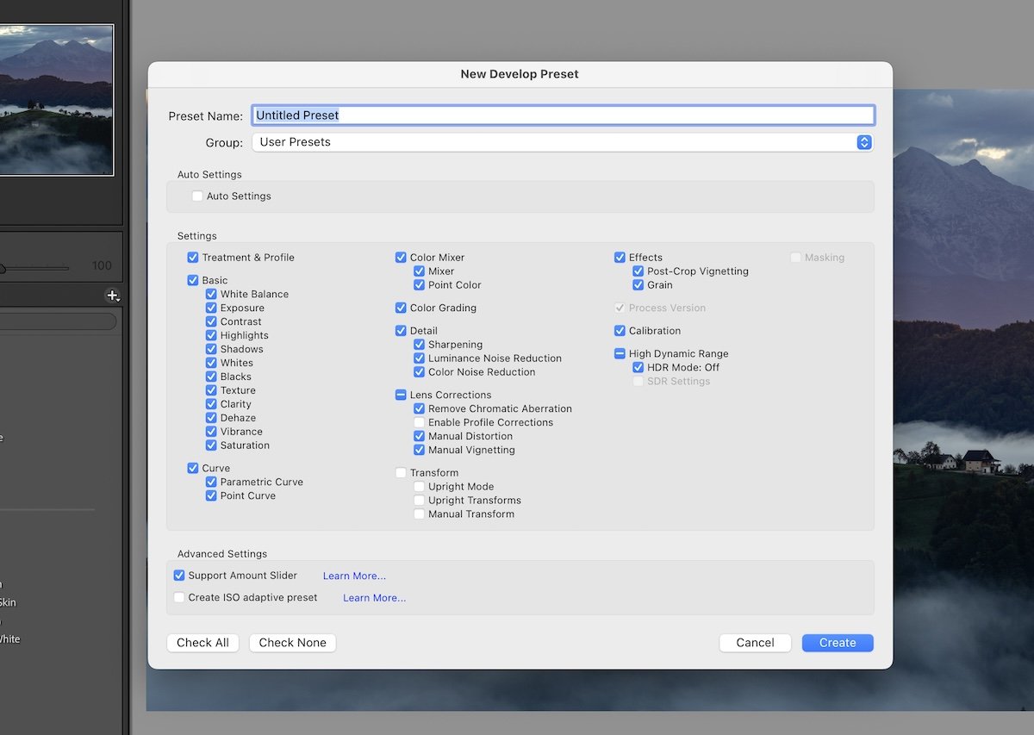Enable the Auto Settings checkbox
Image resolution: width=1034 pixels, height=735 pixels.
click(x=196, y=196)
